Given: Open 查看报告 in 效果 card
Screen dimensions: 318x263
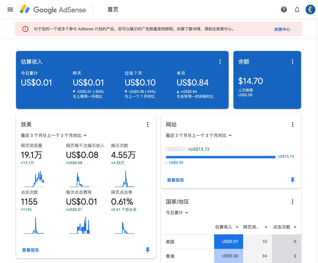Looking at the screenshot, I should 30,250.
